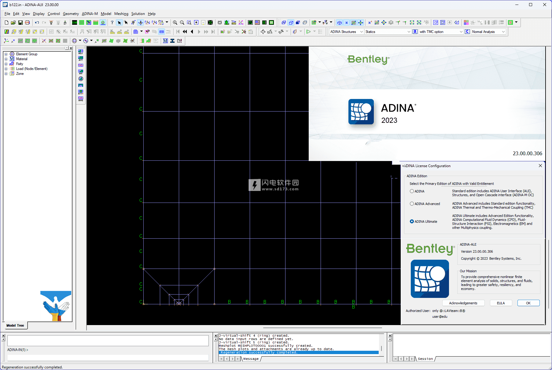Screen dimensions: 552x370
Task: Click the Save file icon
Action: (20, 23)
